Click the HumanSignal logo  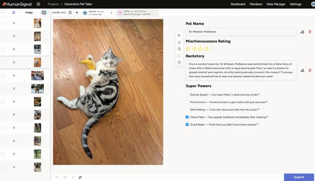[17, 4]
